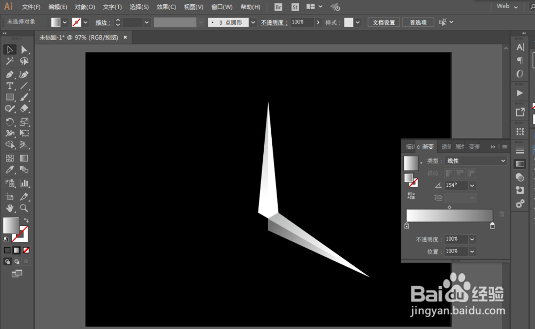Viewport: 535px width, 329px height.
Task: Select the Type tool
Action: coord(9,85)
